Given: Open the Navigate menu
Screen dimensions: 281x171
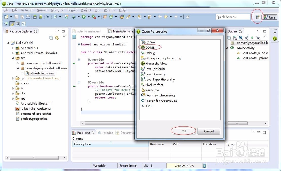Looking at the screenshot, I should (57, 10).
